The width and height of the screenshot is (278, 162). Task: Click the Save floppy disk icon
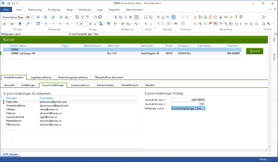[x=146, y=17]
